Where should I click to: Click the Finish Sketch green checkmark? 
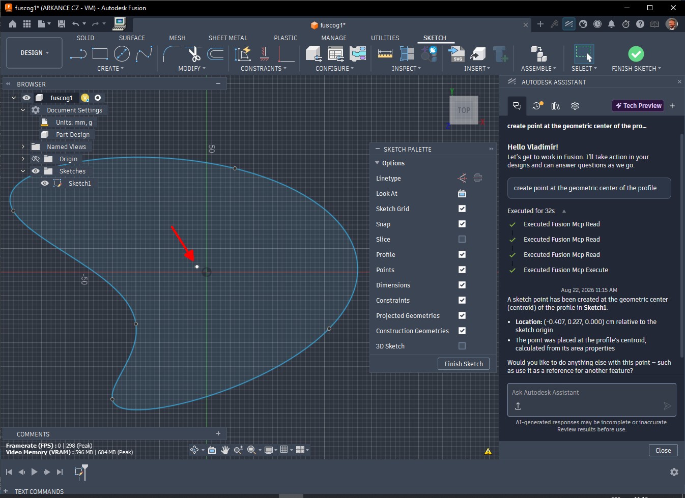point(636,53)
